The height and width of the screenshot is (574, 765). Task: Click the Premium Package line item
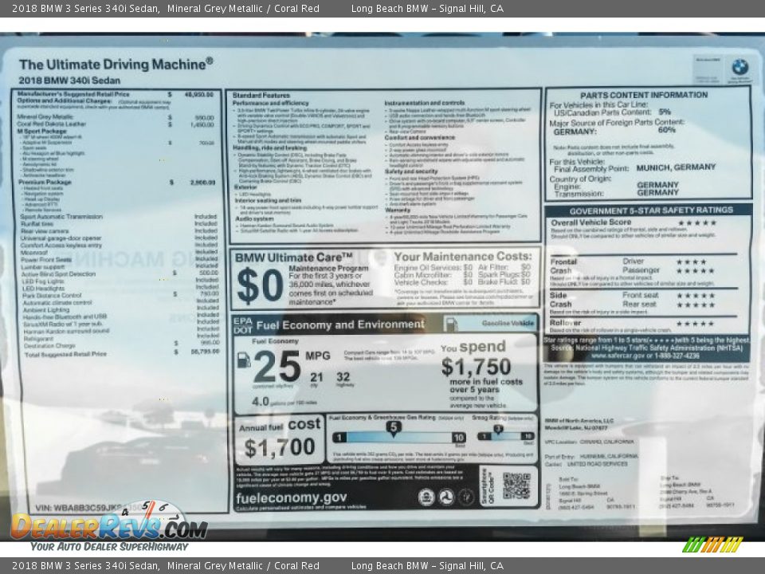[x=45, y=183]
